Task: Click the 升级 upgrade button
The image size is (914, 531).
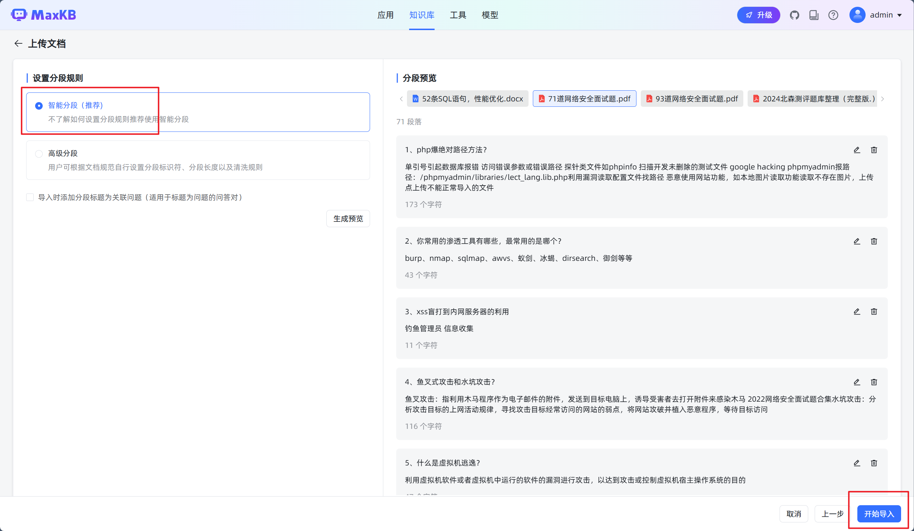Action: pos(758,15)
